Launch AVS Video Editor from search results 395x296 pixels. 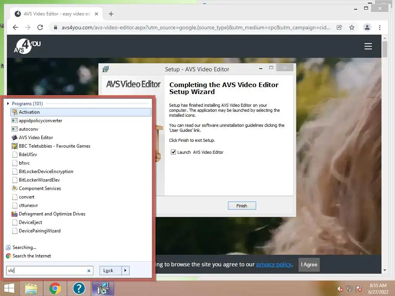pyautogui.click(x=81, y=138)
